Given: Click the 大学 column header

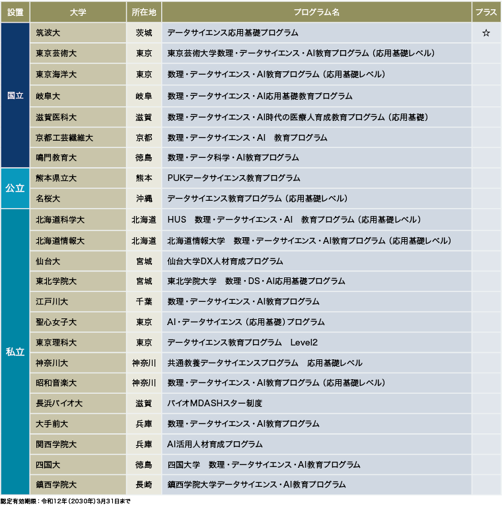Looking at the screenshot, I should pos(78,13).
